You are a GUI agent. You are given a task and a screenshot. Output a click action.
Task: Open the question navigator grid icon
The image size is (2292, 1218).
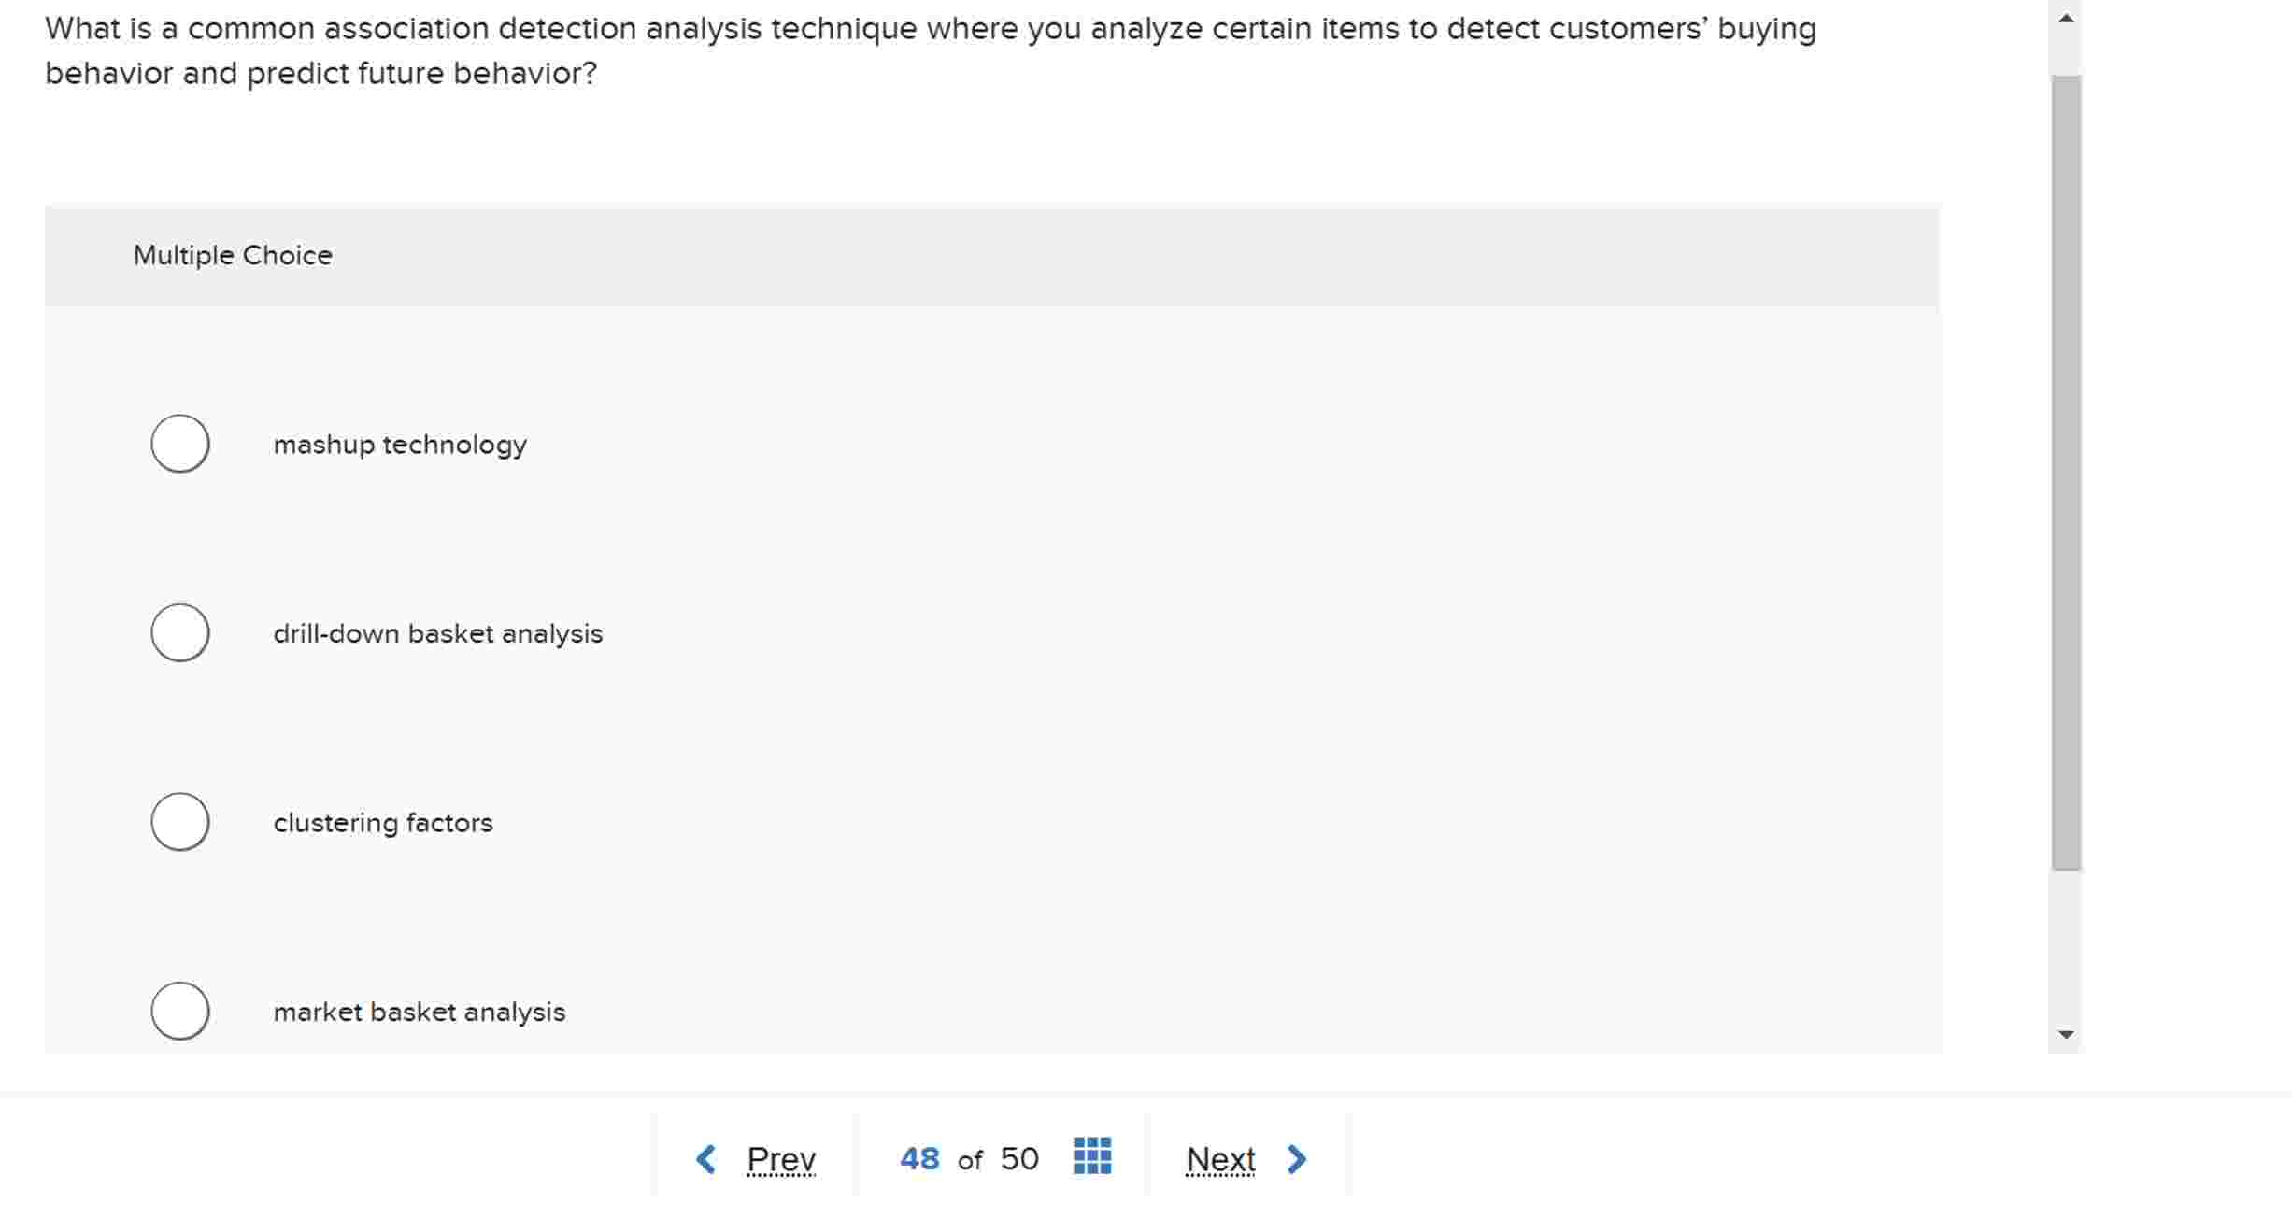(1091, 1157)
